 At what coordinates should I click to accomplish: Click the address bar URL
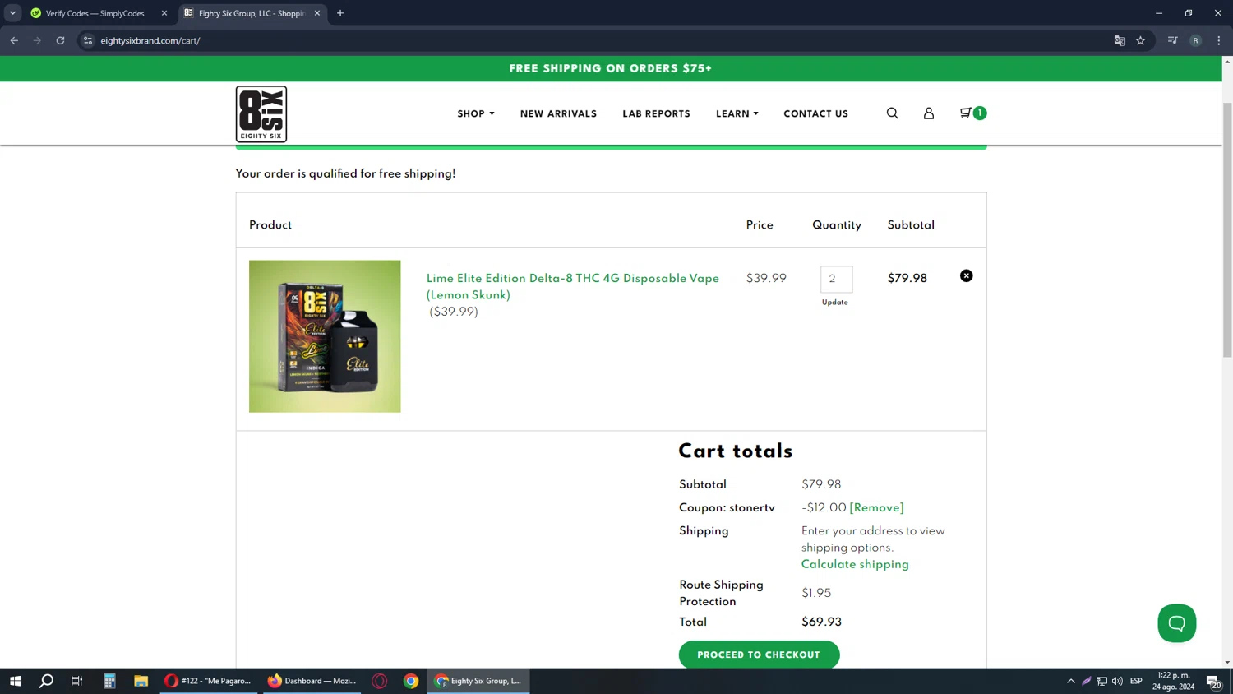[150, 40]
